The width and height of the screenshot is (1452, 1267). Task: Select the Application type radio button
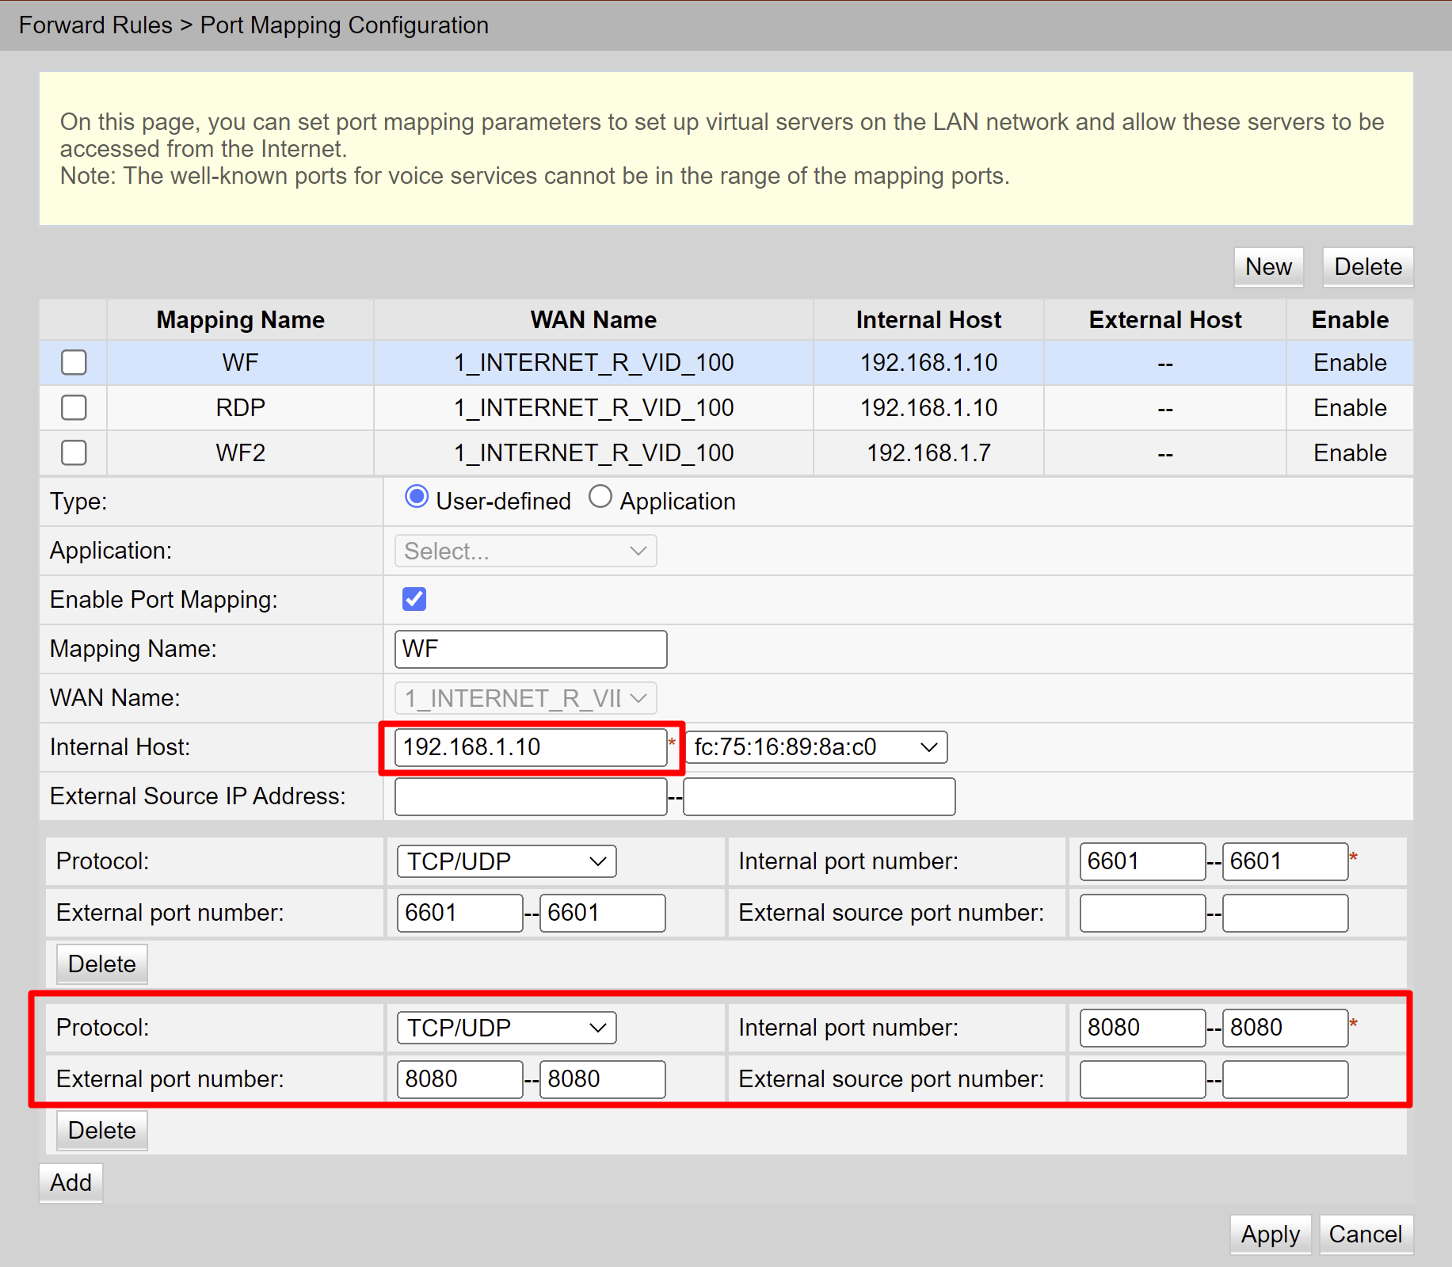600,498
